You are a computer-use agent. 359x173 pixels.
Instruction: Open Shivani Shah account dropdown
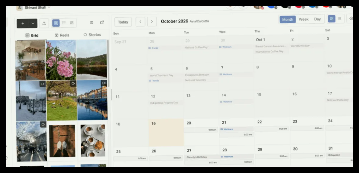coord(37,8)
